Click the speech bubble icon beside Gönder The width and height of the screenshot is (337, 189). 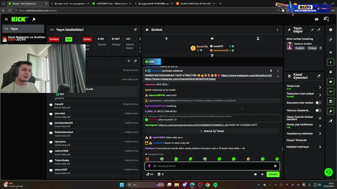tap(255, 174)
